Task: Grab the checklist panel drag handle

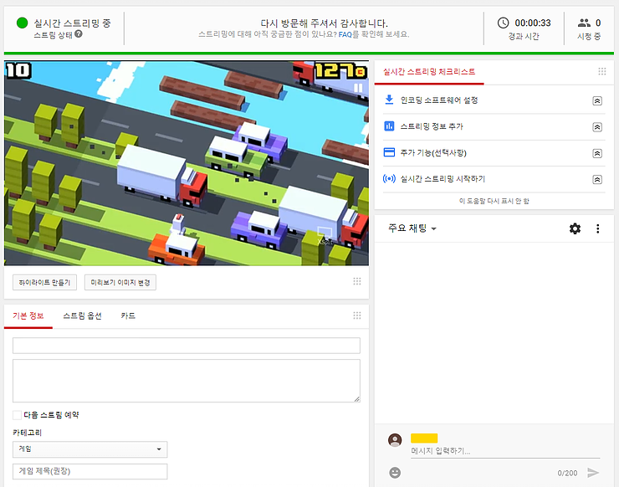Action: coord(602,71)
